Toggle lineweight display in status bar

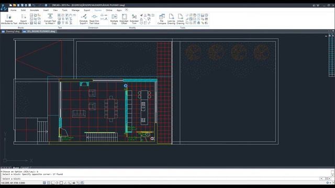[x=74, y=183]
